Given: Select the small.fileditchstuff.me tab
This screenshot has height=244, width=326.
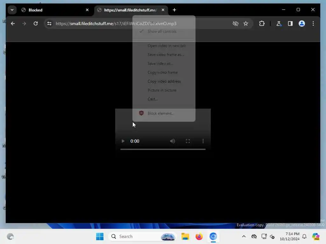Looking at the screenshot, I should pos(131,10).
